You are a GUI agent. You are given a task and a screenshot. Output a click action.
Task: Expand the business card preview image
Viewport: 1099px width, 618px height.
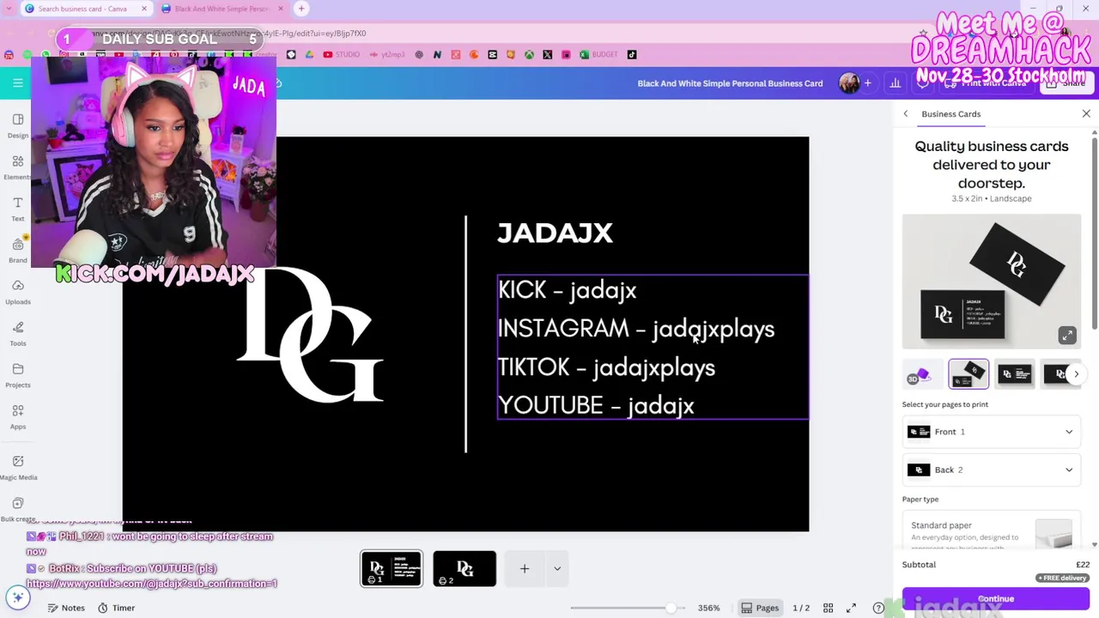pos(1066,336)
